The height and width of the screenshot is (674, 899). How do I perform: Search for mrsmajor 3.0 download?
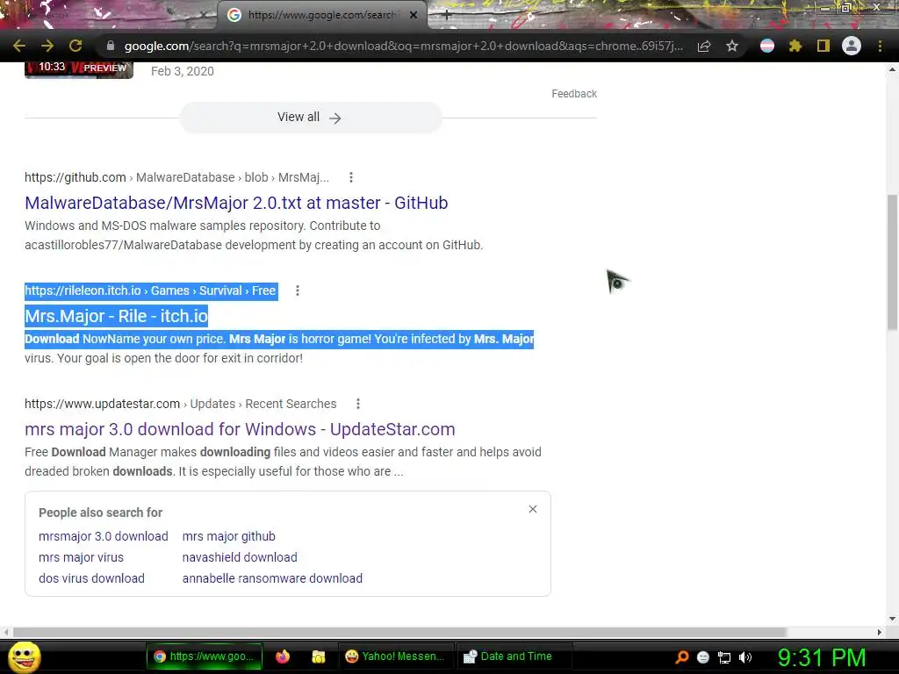pyautogui.click(x=104, y=536)
